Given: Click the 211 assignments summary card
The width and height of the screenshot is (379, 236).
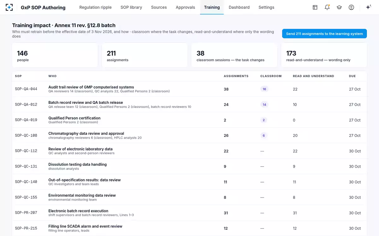Looking at the screenshot, I should (x=145, y=55).
